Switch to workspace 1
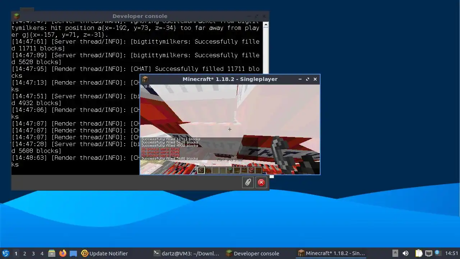The width and height of the screenshot is (460, 259). click(16, 253)
